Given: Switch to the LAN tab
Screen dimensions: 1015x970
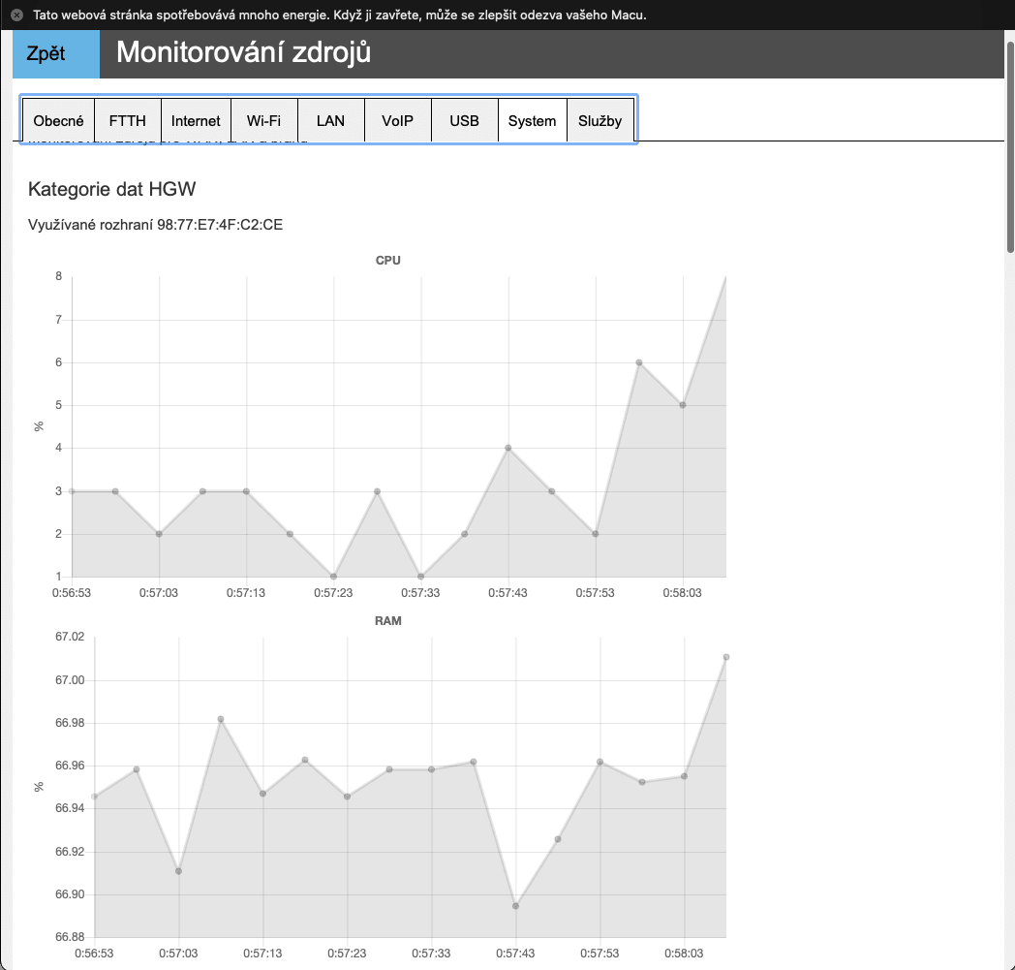Looking at the screenshot, I should (331, 120).
